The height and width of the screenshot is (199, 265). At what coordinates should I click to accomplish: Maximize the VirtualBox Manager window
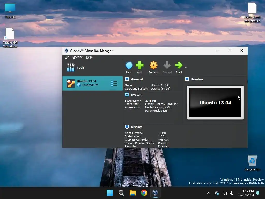tap(230, 51)
